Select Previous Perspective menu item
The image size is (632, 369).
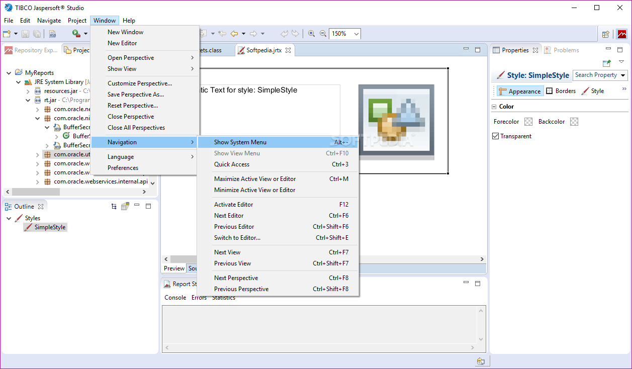pyautogui.click(x=278, y=289)
